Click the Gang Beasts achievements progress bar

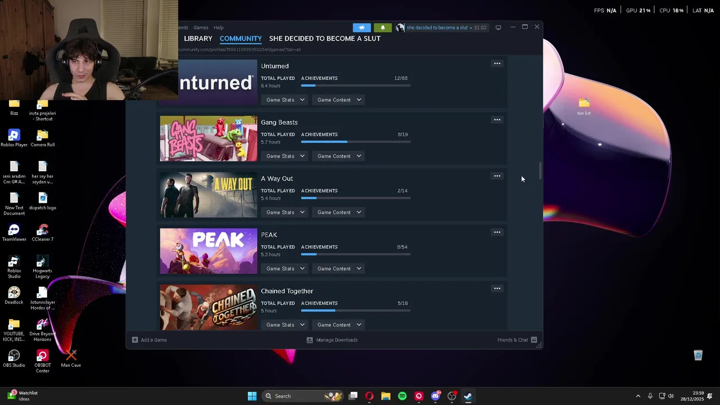click(355, 142)
